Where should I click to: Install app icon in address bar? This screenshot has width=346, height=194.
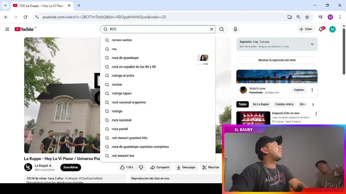click(290, 17)
